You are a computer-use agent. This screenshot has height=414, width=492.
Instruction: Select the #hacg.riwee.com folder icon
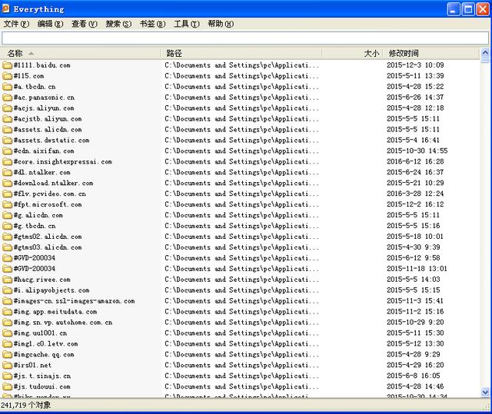coord(7,280)
